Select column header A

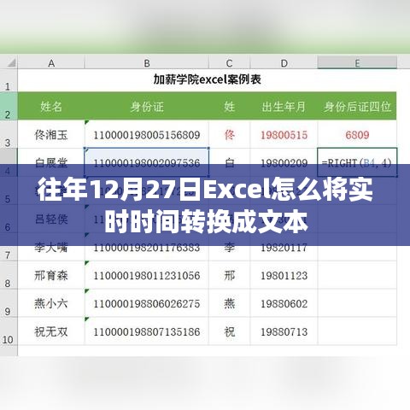pos(51,62)
